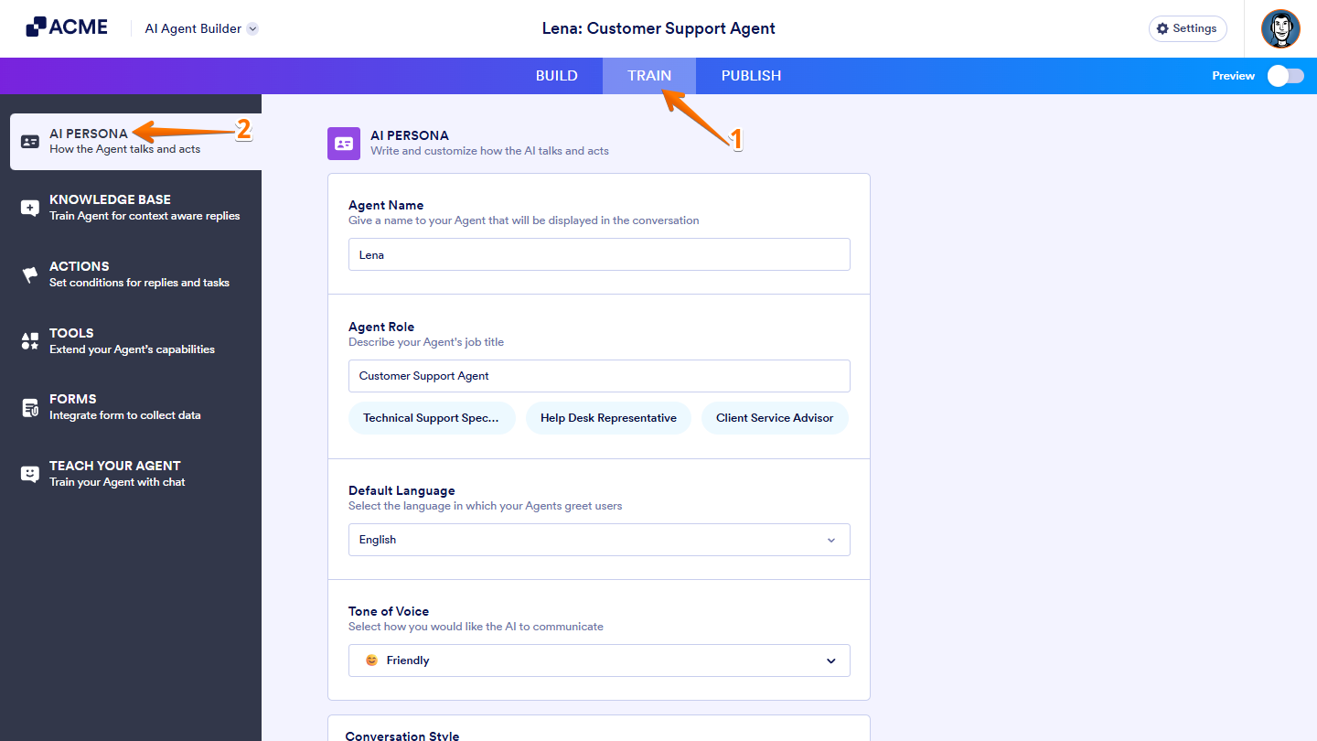
Task: Open the user avatar profile picture
Action: [1280, 28]
